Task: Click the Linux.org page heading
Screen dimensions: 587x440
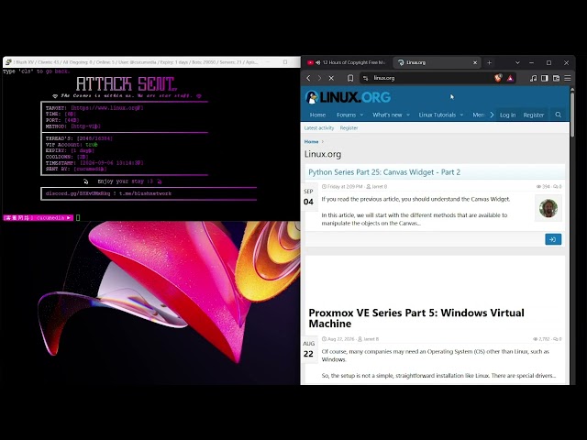Action: [x=323, y=154]
